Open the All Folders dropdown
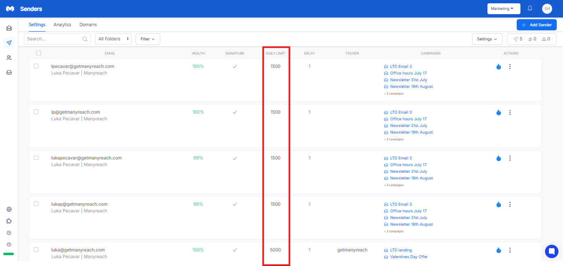 (113, 39)
